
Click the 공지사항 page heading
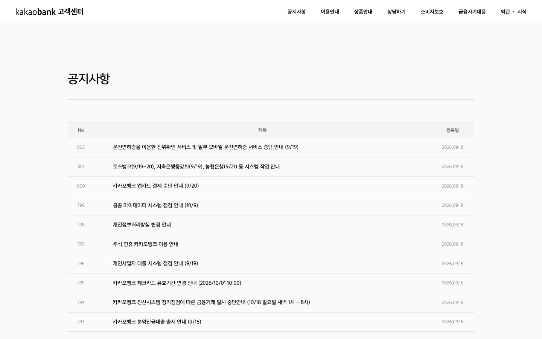pyautogui.click(x=89, y=79)
